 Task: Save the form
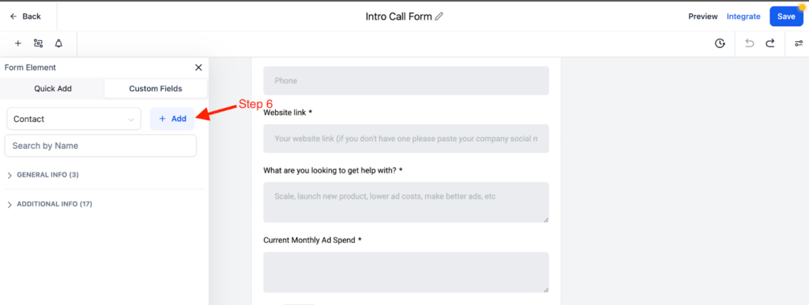[786, 17]
